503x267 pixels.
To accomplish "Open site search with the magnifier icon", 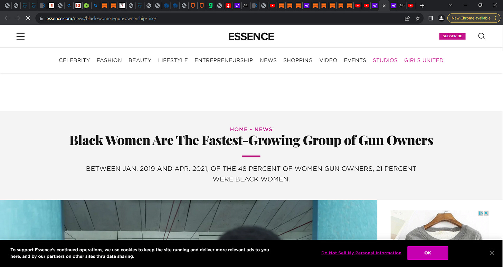I will tap(482, 36).
